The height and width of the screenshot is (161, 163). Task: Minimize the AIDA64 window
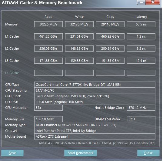coord(141,2)
